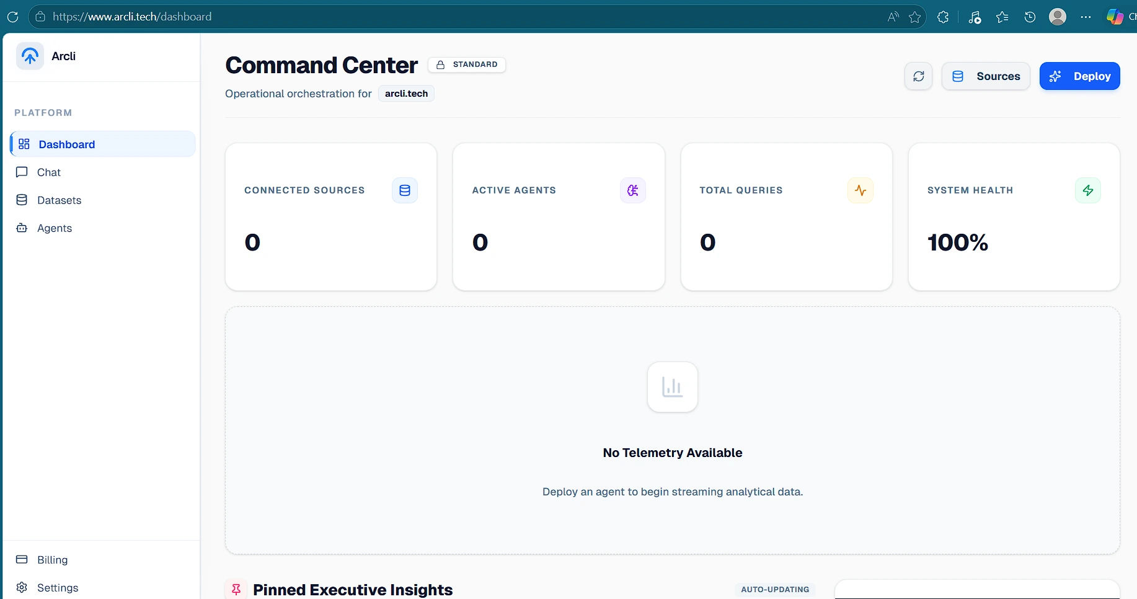Open Settings in the sidebar
This screenshot has height=599, width=1137.
(x=57, y=588)
